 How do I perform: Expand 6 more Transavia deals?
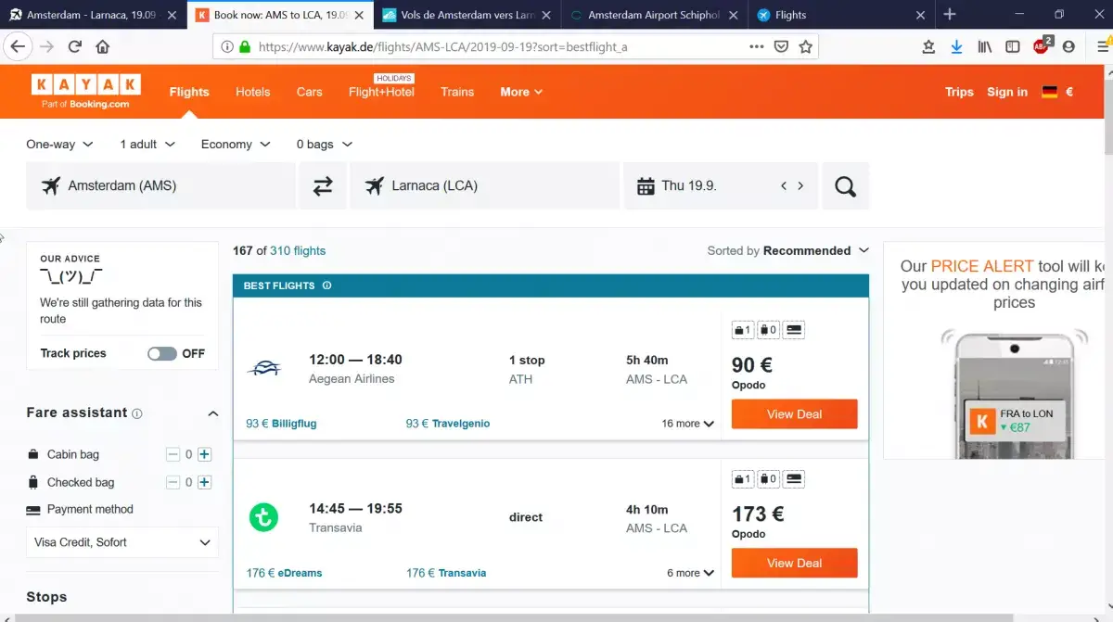690,573
